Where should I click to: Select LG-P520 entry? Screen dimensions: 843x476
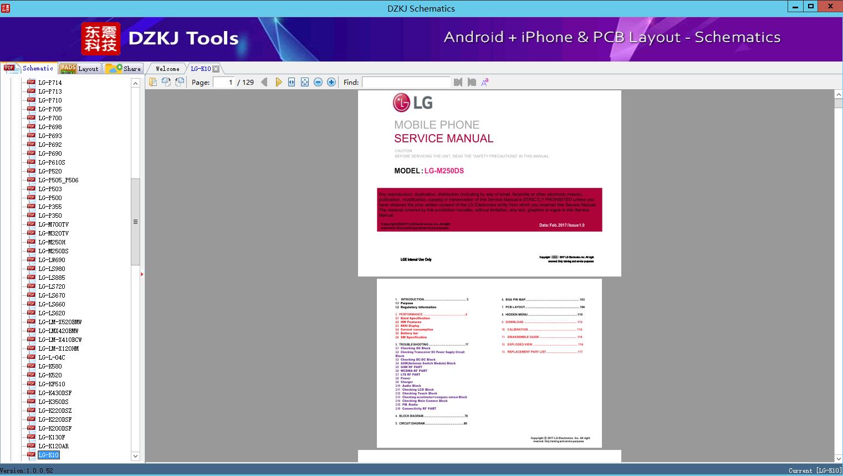pos(50,171)
